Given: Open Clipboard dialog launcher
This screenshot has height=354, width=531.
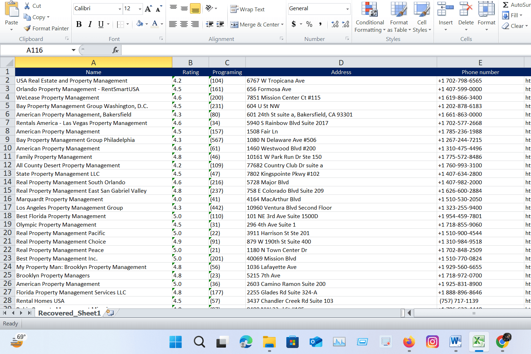Looking at the screenshot, I should pos(67,38).
